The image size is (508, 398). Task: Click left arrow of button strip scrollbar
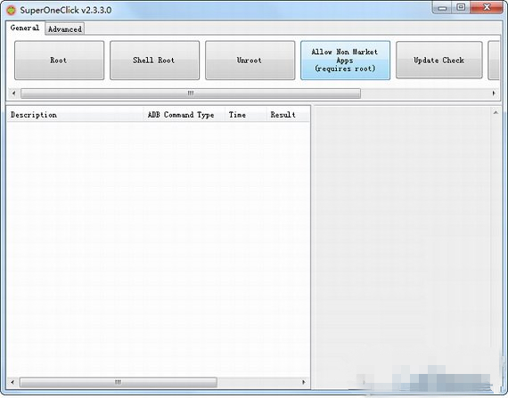13,93
